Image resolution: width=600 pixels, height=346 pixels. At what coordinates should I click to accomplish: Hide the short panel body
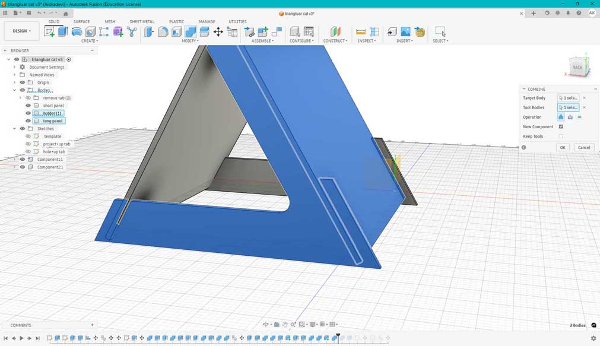[28, 105]
